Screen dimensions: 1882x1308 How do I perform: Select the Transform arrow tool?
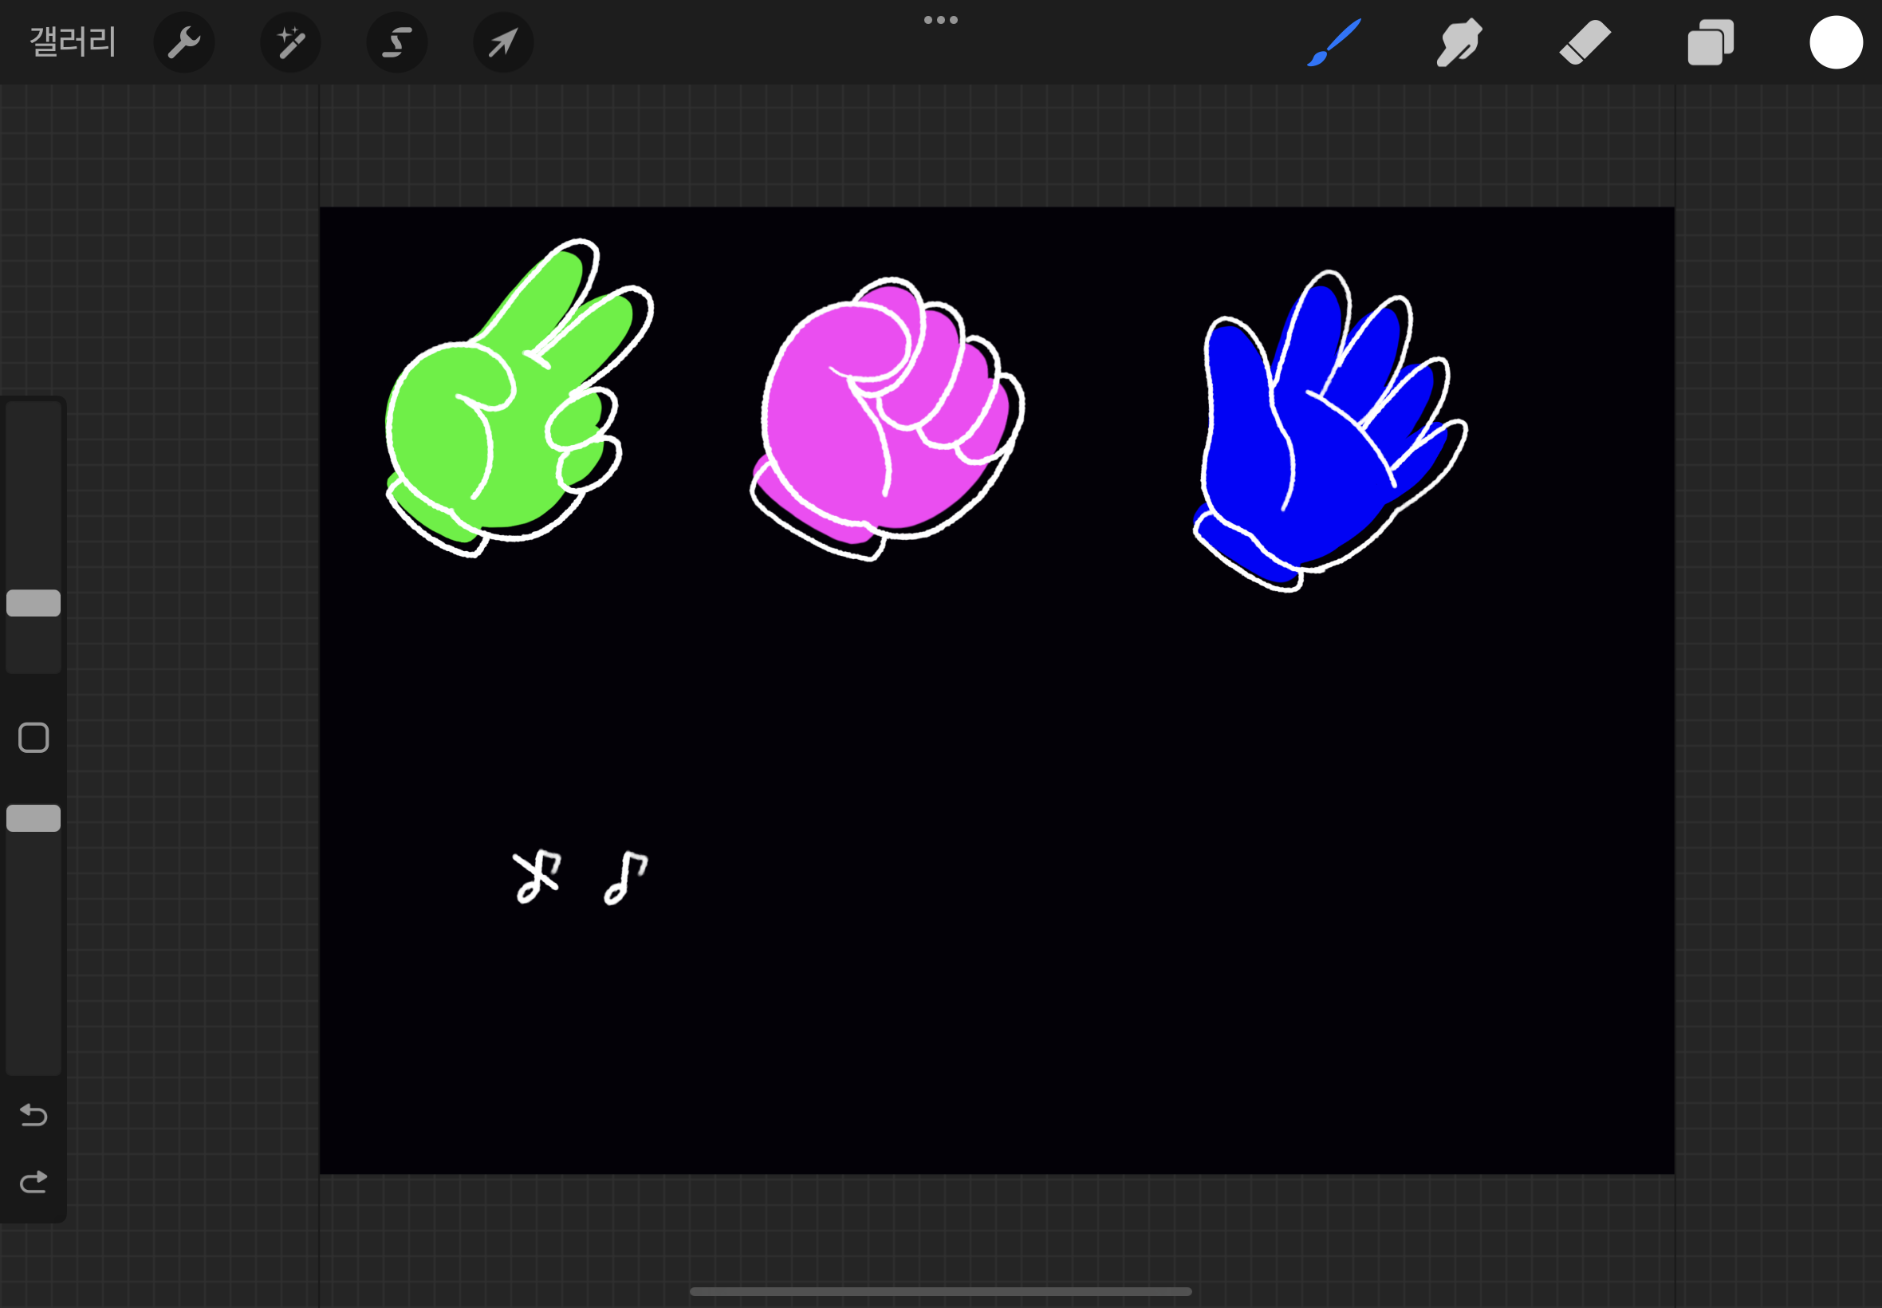pyautogui.click(x=503, y=42)
